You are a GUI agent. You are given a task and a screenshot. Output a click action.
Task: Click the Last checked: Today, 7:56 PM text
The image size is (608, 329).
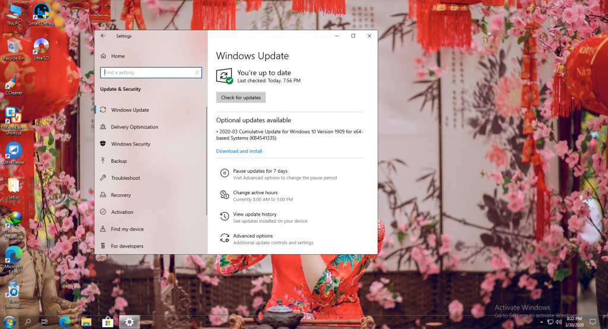(x=269, y=81)
